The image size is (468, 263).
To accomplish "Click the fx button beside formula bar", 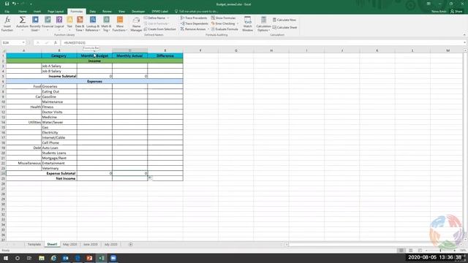I will (56, 42).
